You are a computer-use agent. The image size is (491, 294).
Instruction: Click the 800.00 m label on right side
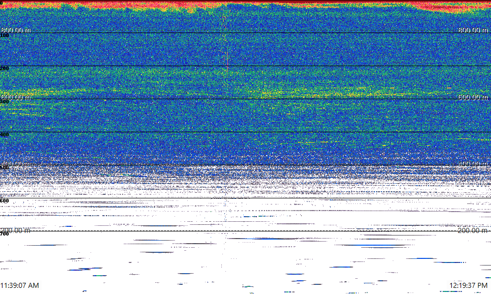click(x=473, y=30)
